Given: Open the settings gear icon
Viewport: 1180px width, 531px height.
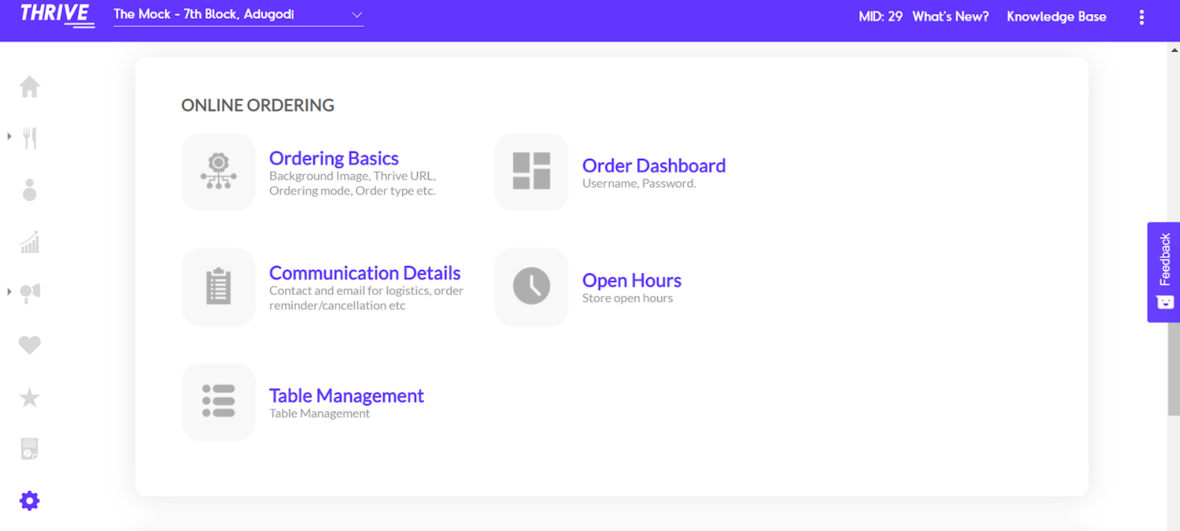Looking at the screenshot, I should 30,501.
